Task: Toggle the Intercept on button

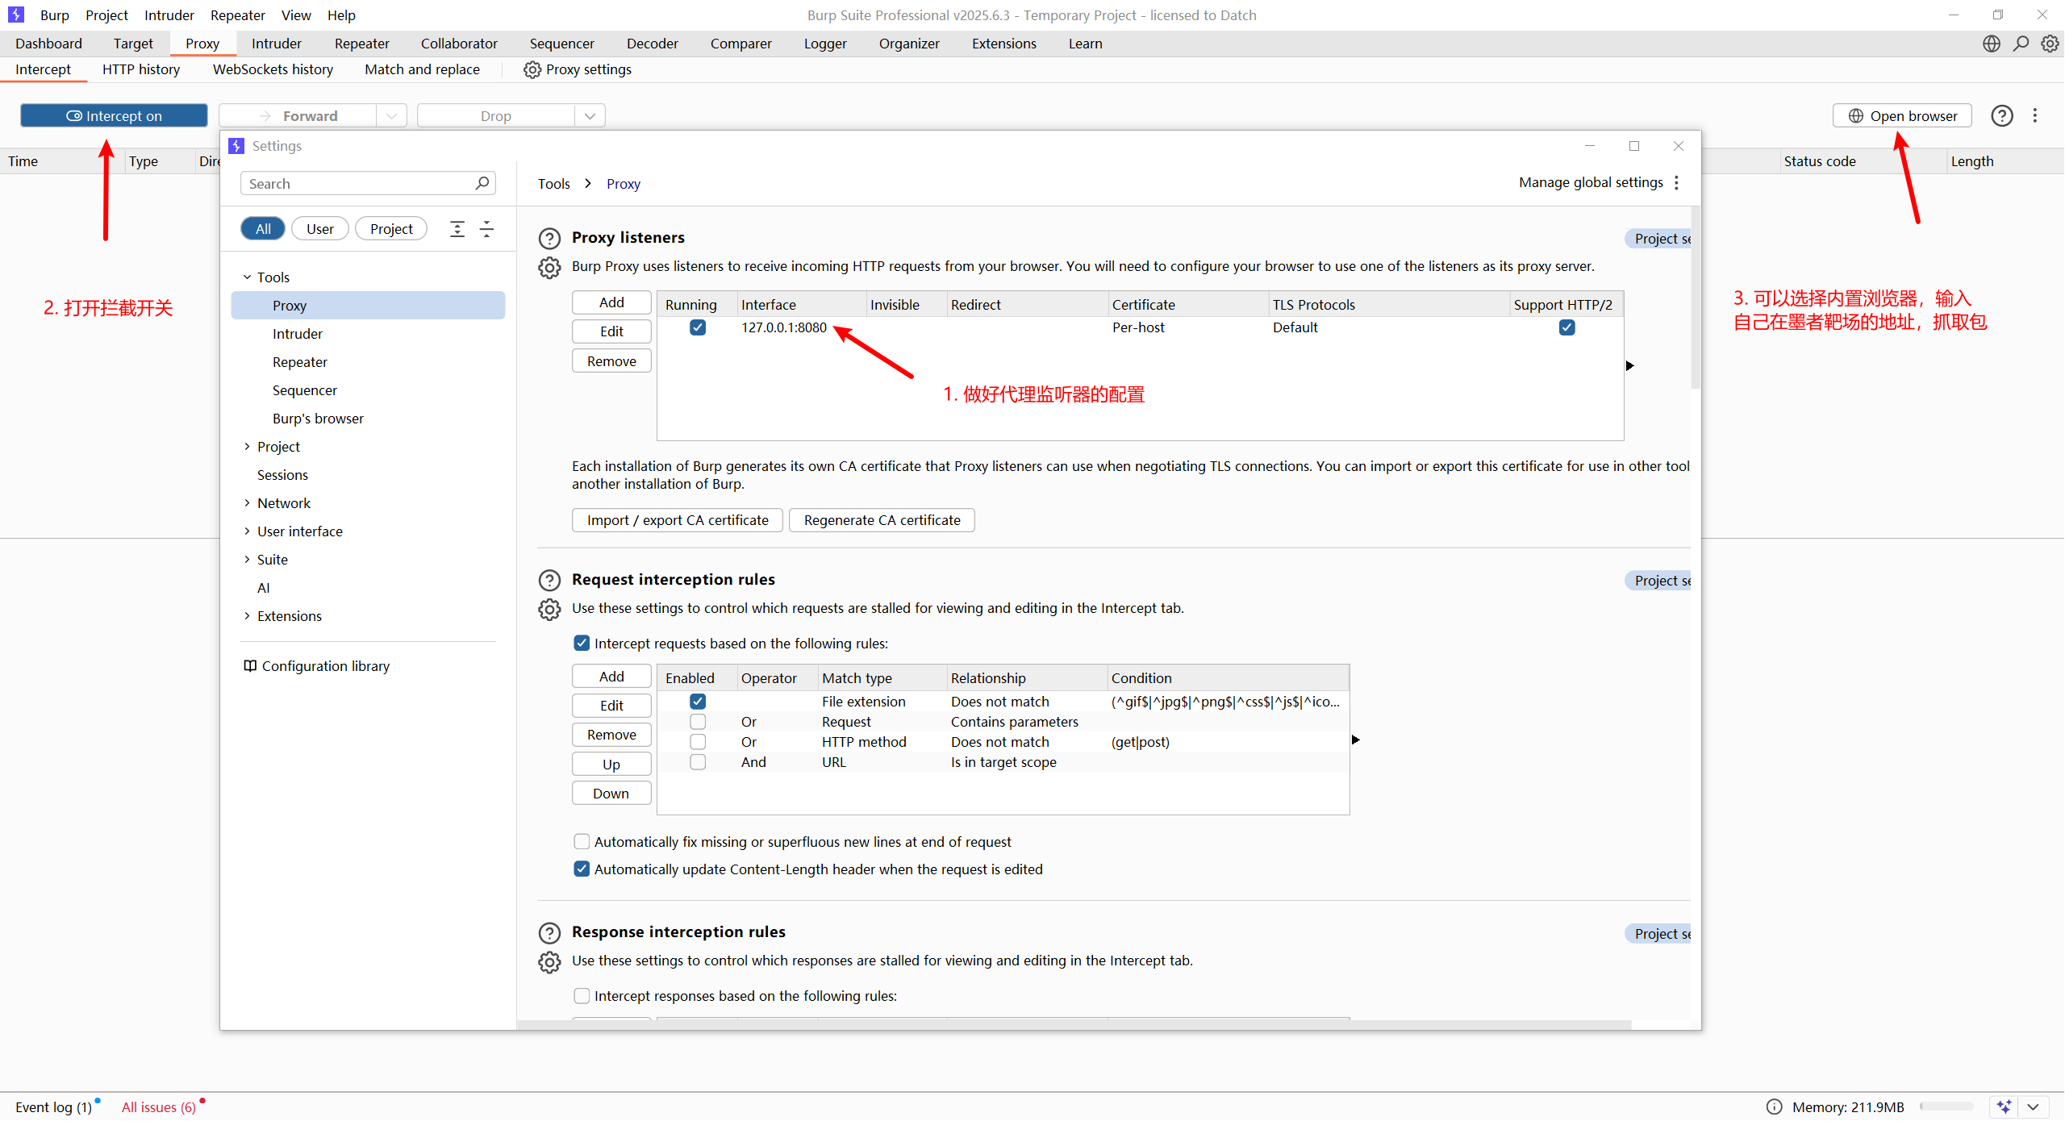Action: pyautogui.click(x=114, y=115)
